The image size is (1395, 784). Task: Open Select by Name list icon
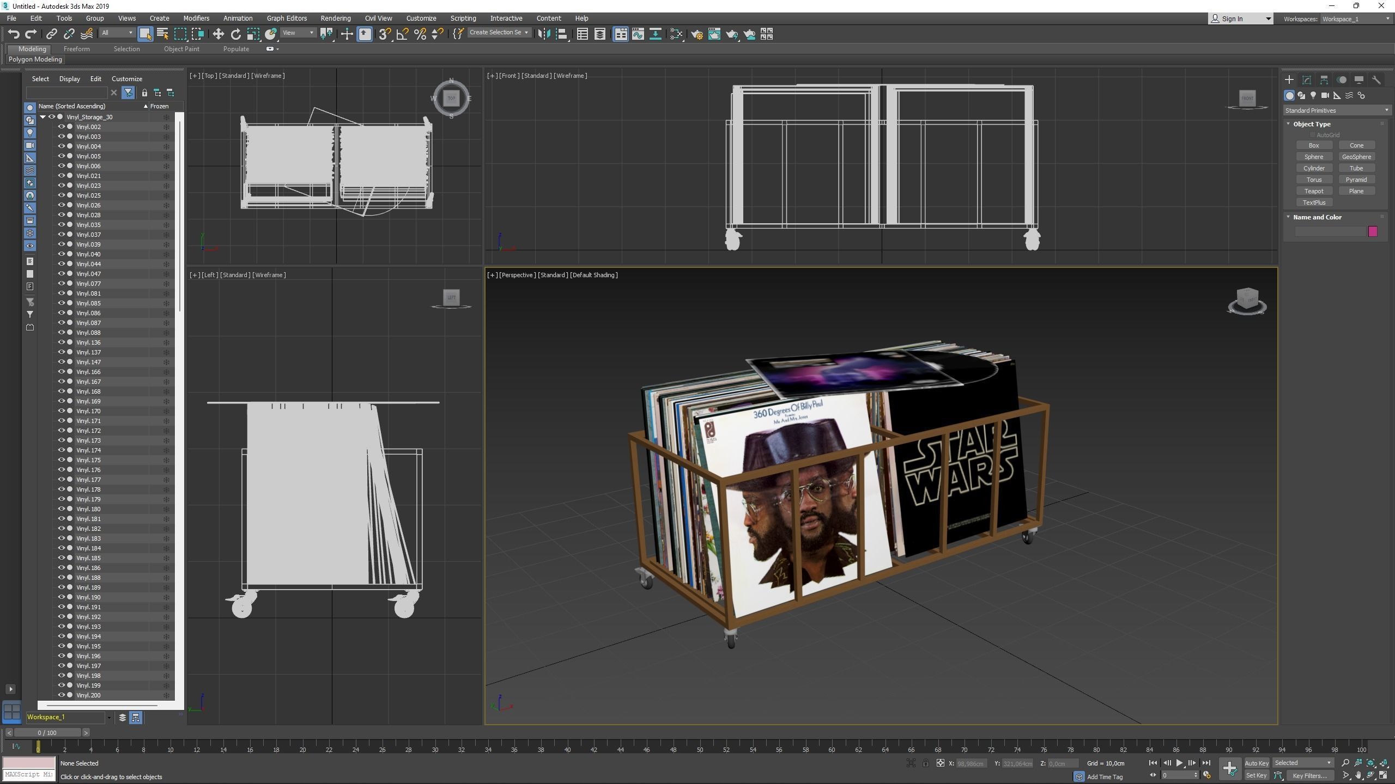tap(162, 34)
